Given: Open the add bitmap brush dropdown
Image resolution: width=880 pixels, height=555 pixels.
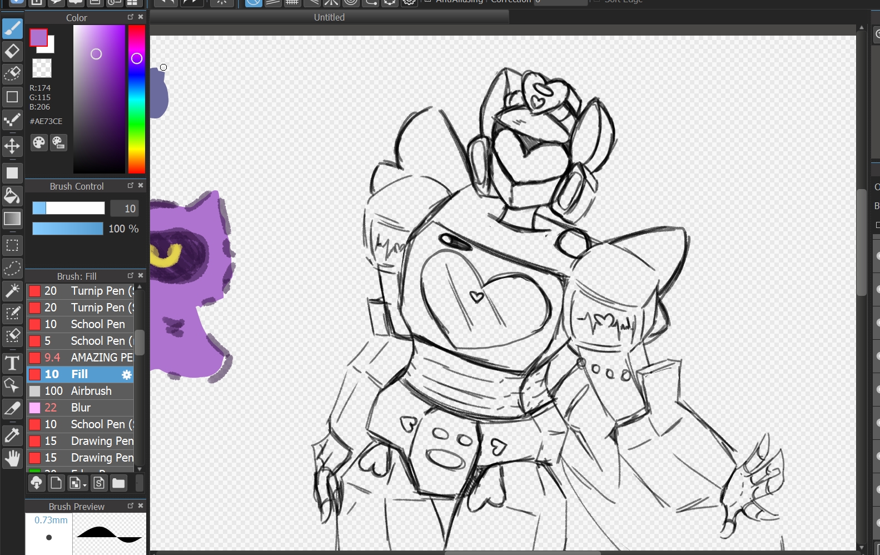Looking at the screenshot, I should [x=78, y=483].
